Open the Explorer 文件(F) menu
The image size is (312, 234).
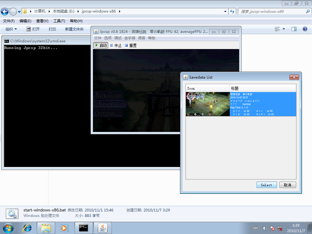point(9,21)
